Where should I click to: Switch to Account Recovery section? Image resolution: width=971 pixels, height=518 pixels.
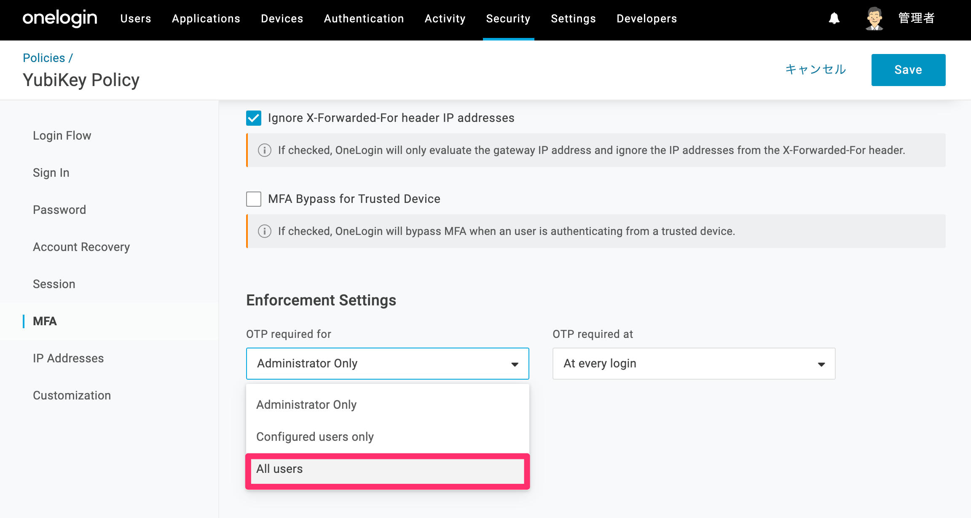[x=81, y=247]
